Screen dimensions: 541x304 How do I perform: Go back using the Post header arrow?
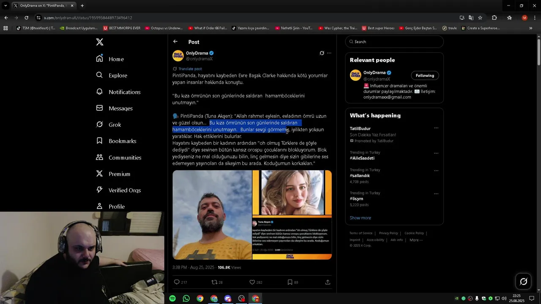point(175,41)
